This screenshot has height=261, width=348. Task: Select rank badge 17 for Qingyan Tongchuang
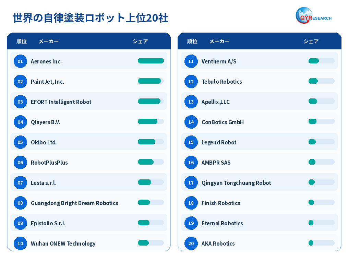pyautogui.click(x=191, y=183)
